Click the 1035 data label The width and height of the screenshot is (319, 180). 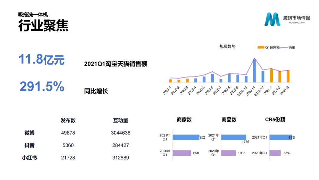point(242,153)
